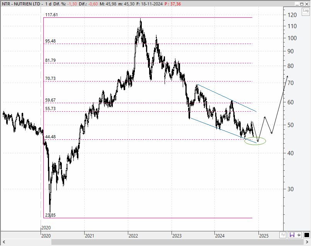Screen dimensions: 311x246
Task: Click the scroll right arrow
Action: pos(307,242)
